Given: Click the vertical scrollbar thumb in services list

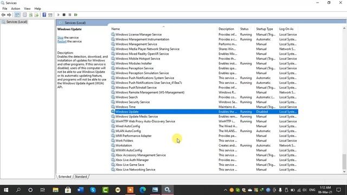Looking at the screenshot, I should pos(344,161).
